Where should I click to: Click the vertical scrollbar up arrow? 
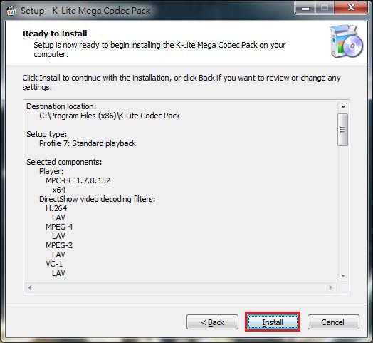(343, 107)
